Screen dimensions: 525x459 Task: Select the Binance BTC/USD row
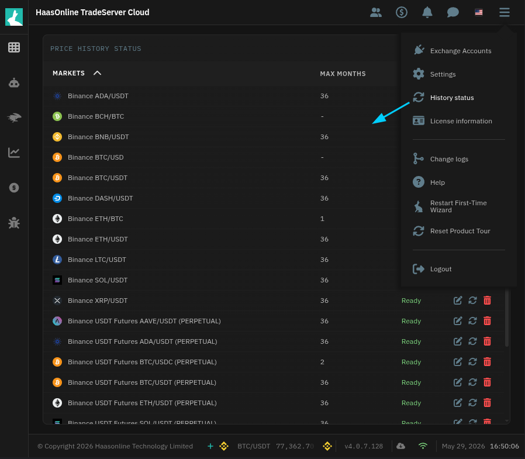click(x=222, y=157)
